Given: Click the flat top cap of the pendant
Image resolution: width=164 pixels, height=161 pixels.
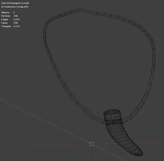Looking at the screenshot, I should 112,112.
